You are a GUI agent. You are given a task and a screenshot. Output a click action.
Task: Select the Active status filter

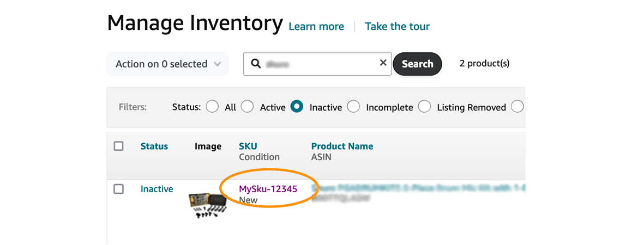pyautogui.click(x=248, y=107)
